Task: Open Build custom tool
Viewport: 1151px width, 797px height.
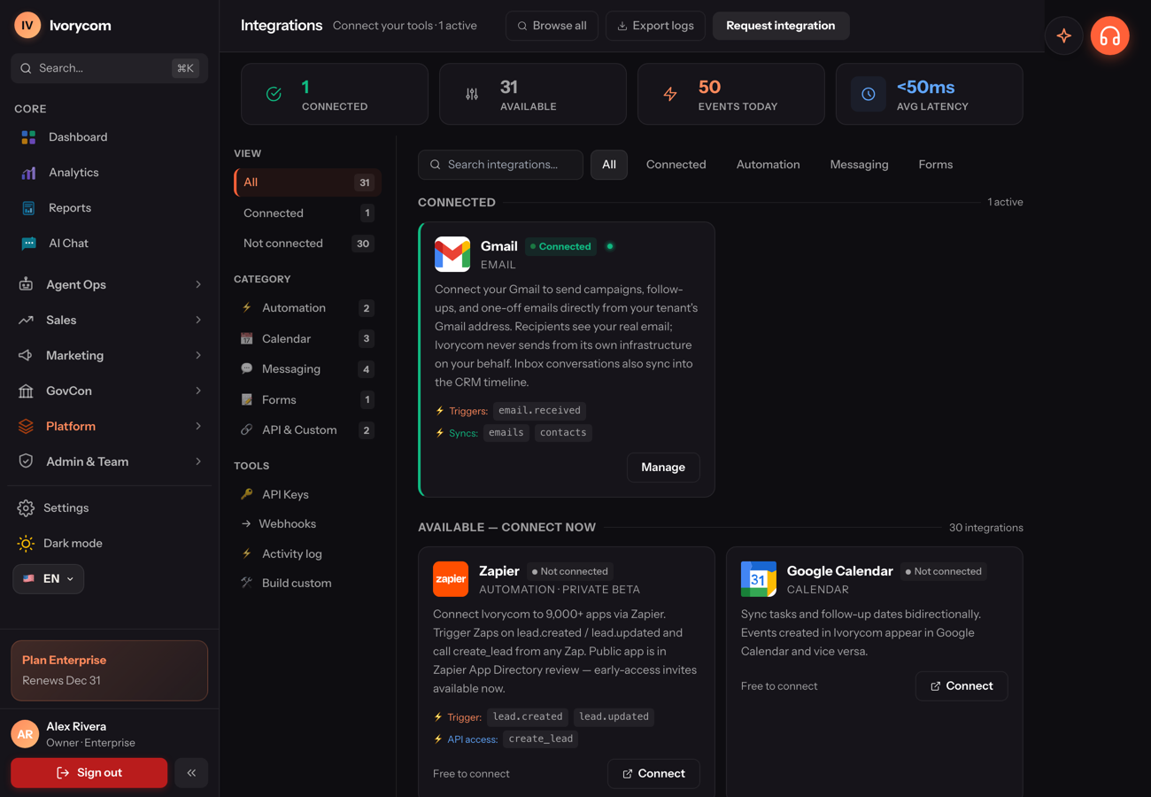Action: tap(307, 584)
